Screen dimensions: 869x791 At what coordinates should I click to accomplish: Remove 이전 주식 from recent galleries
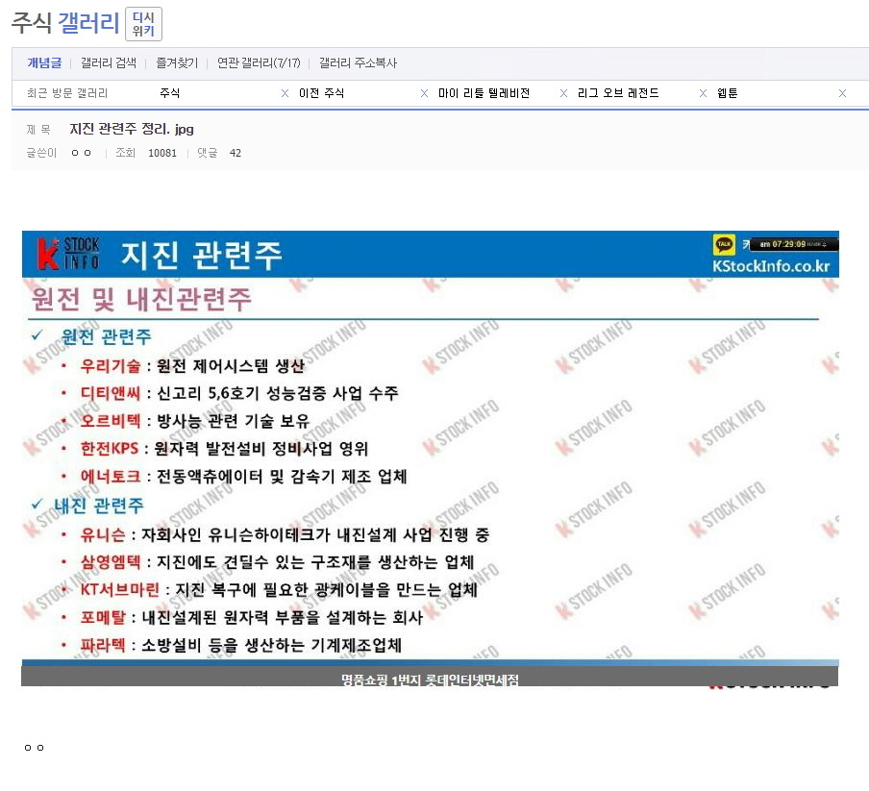tap(424, 93)
